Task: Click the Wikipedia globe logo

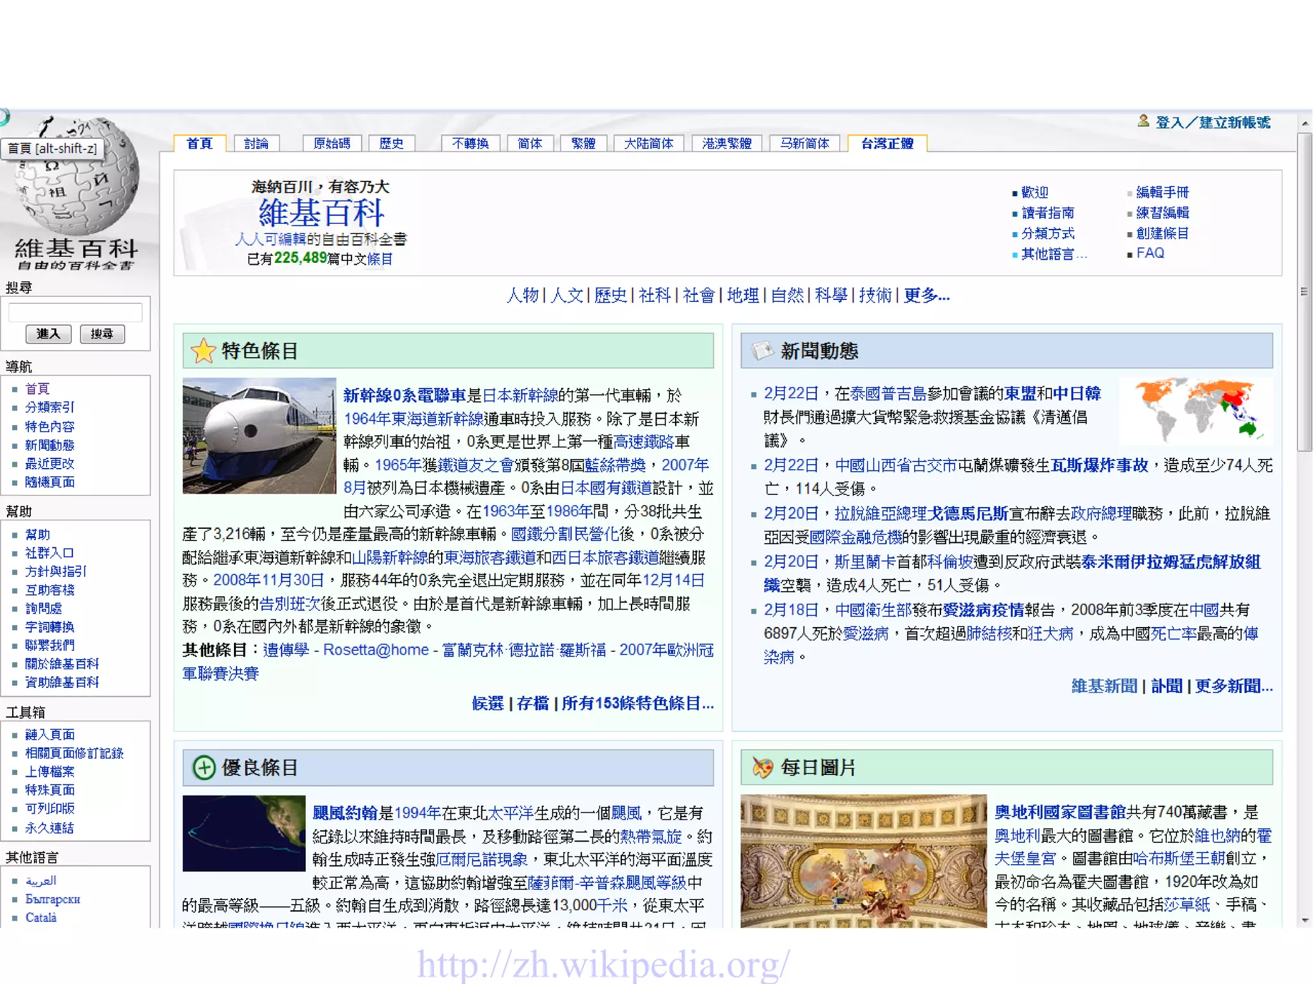Action: [x=76, y=176]
